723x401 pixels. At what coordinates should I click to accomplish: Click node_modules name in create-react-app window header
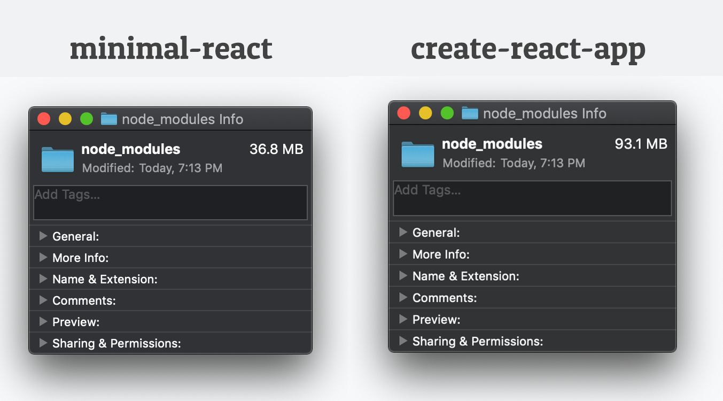tap(492, 144)
